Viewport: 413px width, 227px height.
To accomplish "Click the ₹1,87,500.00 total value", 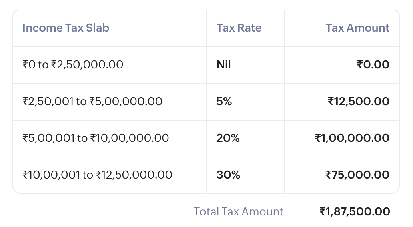I will point(355,212).
